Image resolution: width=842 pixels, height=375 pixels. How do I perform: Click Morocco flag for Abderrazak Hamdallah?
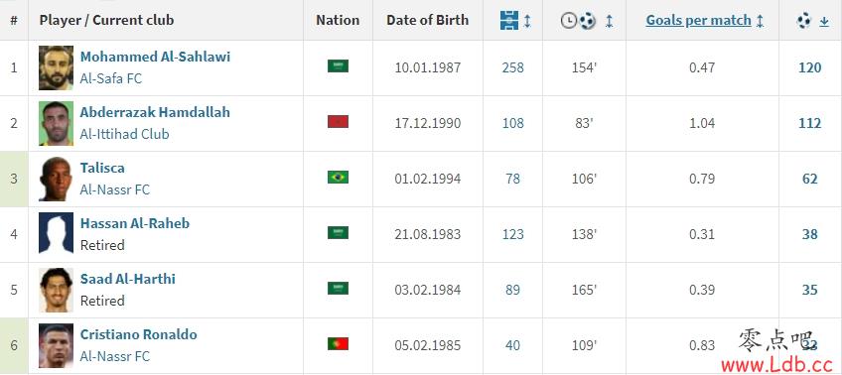338,122
